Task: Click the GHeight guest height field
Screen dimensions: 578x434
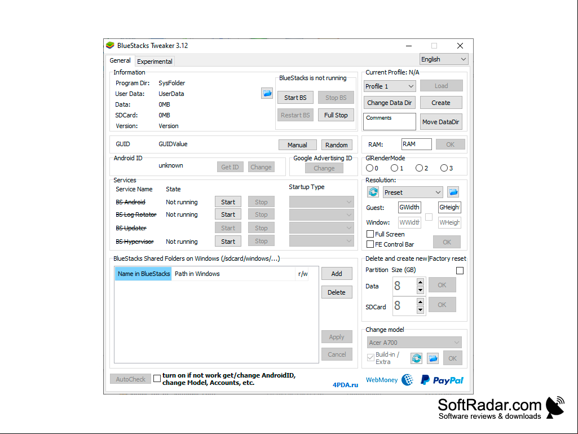Action: click(x=449, y=207)
